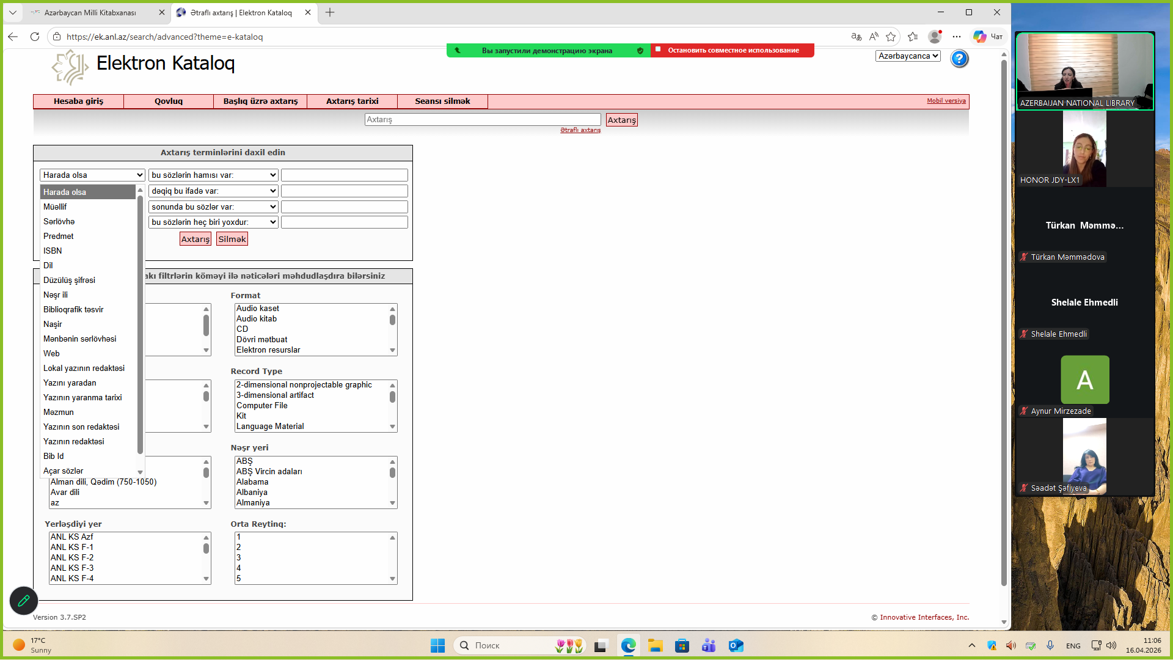Image resolution: width=1173 pixels, height=660 pixels.
Task: Click the Elektron Kataloq logo emblem
Action: pos(70,67)
